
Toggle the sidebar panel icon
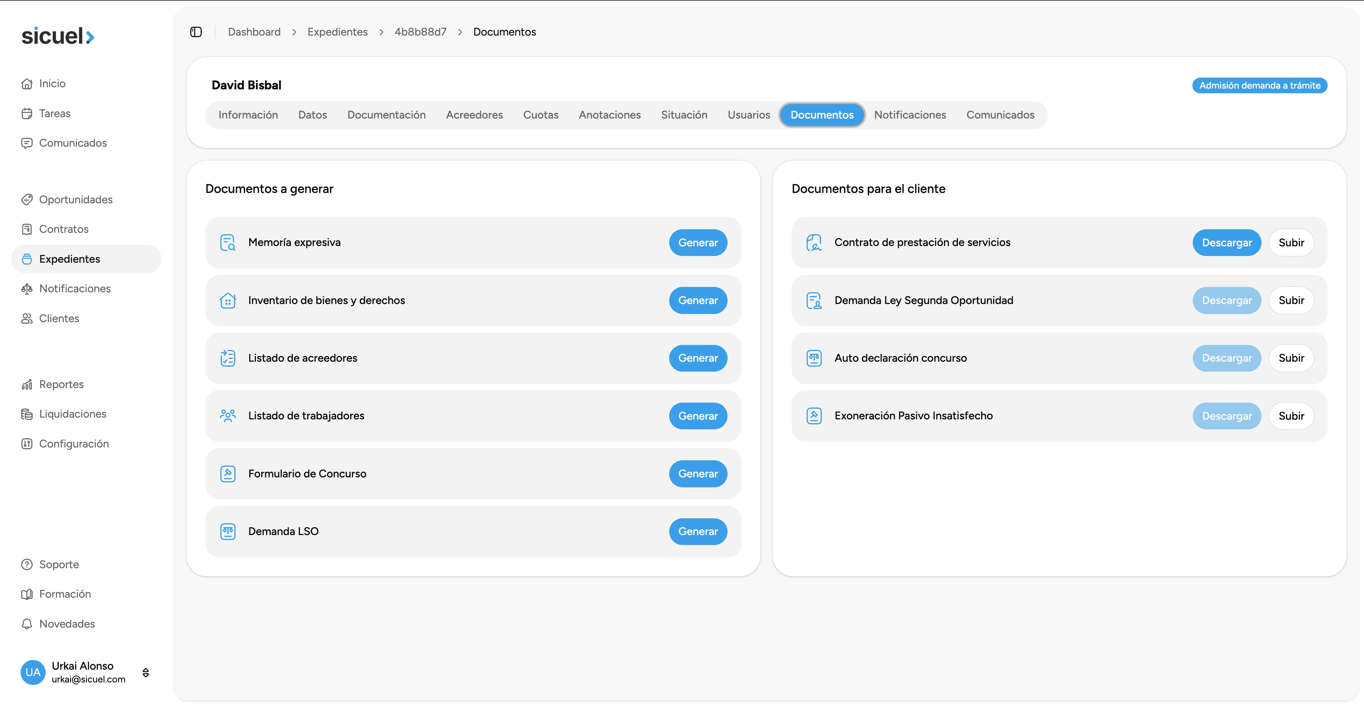pos(196,32)
